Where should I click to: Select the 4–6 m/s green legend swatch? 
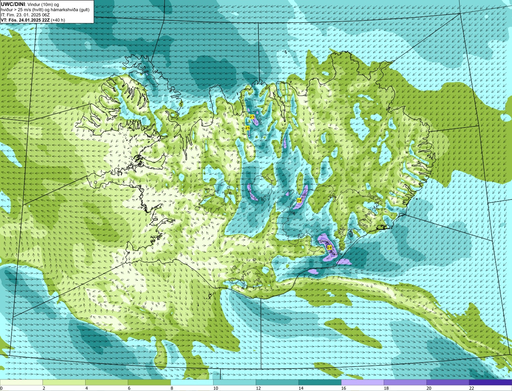(106, 382)
